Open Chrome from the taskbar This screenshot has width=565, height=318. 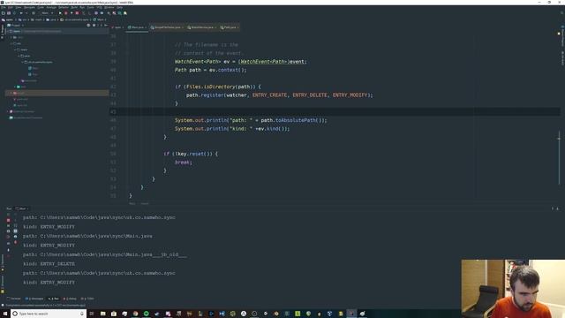tap(135, 314)
